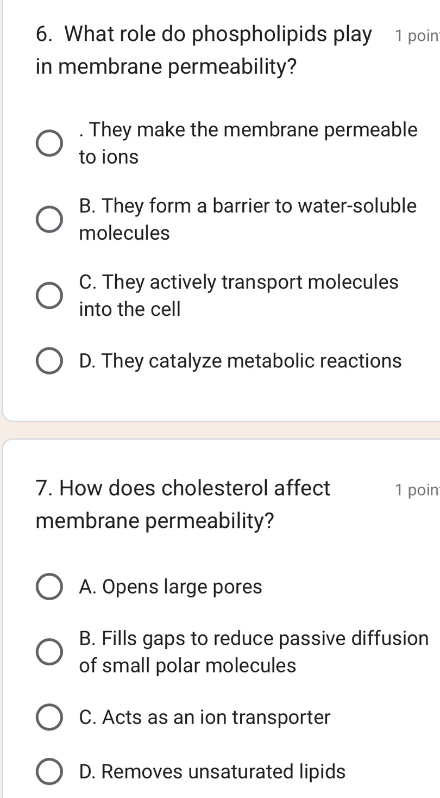Click the phrase 'into the cell'

click(x=130, y=308)
